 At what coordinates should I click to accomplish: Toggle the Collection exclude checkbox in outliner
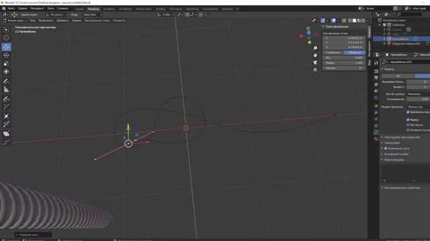click(x=384, y=25)
